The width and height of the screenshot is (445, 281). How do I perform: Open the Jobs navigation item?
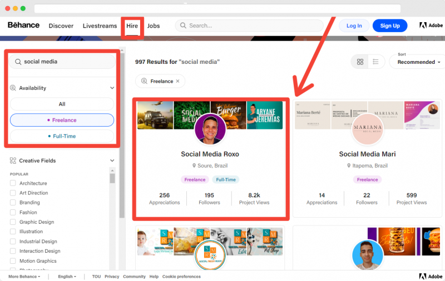(154, 26)
